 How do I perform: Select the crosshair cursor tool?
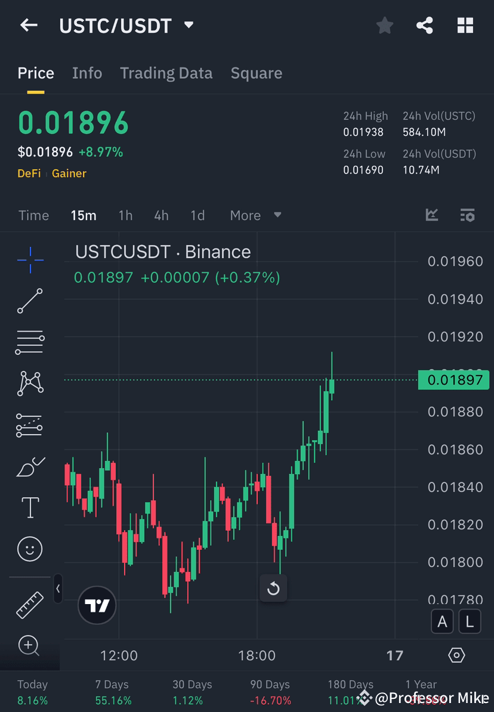coord(30,259)
